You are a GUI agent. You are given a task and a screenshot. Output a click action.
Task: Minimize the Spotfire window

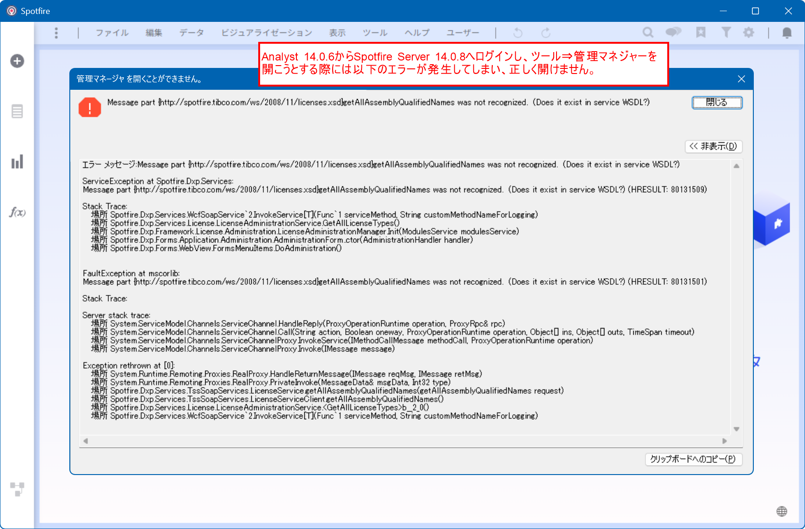coord(723,11)
